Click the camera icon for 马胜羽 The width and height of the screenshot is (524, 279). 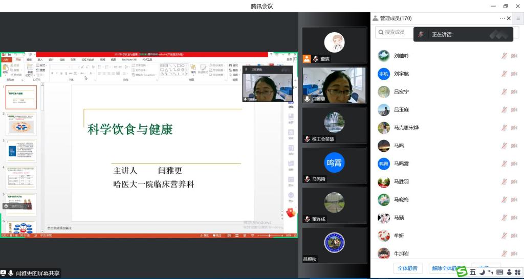(514, 182)
